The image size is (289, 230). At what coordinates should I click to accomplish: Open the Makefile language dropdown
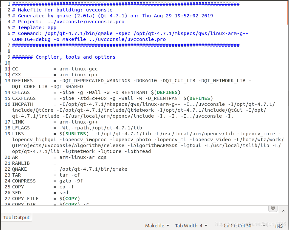(157, 226)
